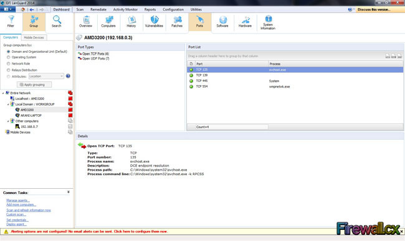Click the forward navigation arrow

coord(42,9)
